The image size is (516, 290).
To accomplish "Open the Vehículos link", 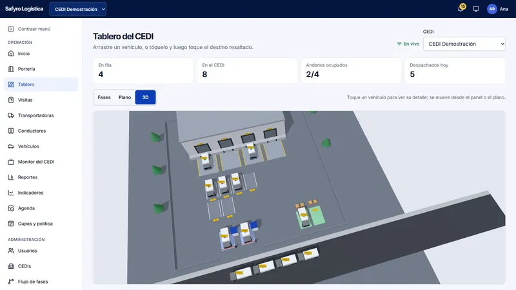I will pos(28,146).
